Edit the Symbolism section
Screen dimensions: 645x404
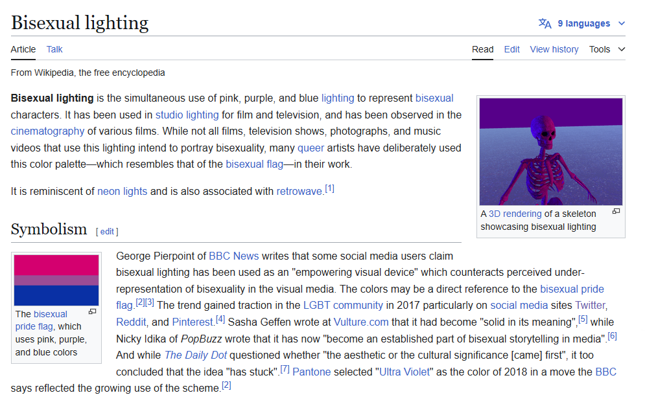click(107, 232)
